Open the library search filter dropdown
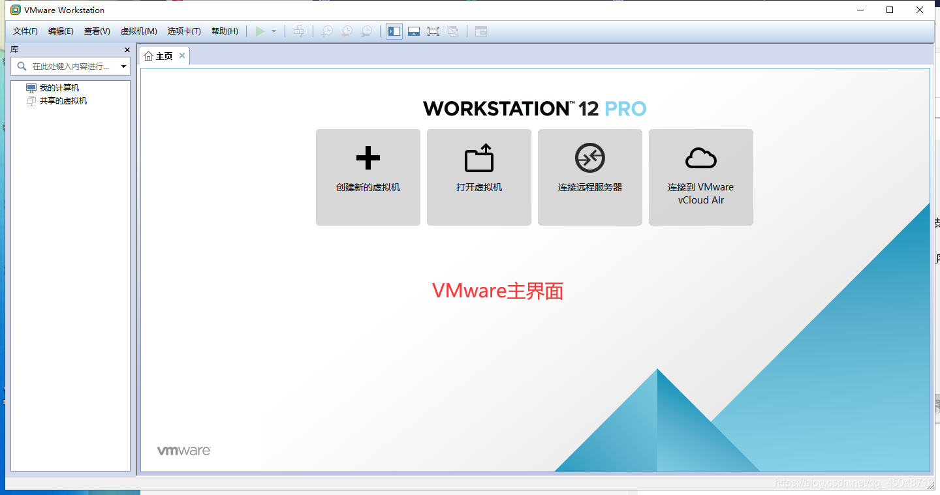This screenshot has width=940, height=495. pos(123,66)
